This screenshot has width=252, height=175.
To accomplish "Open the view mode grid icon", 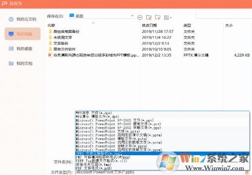I will 166,17.
